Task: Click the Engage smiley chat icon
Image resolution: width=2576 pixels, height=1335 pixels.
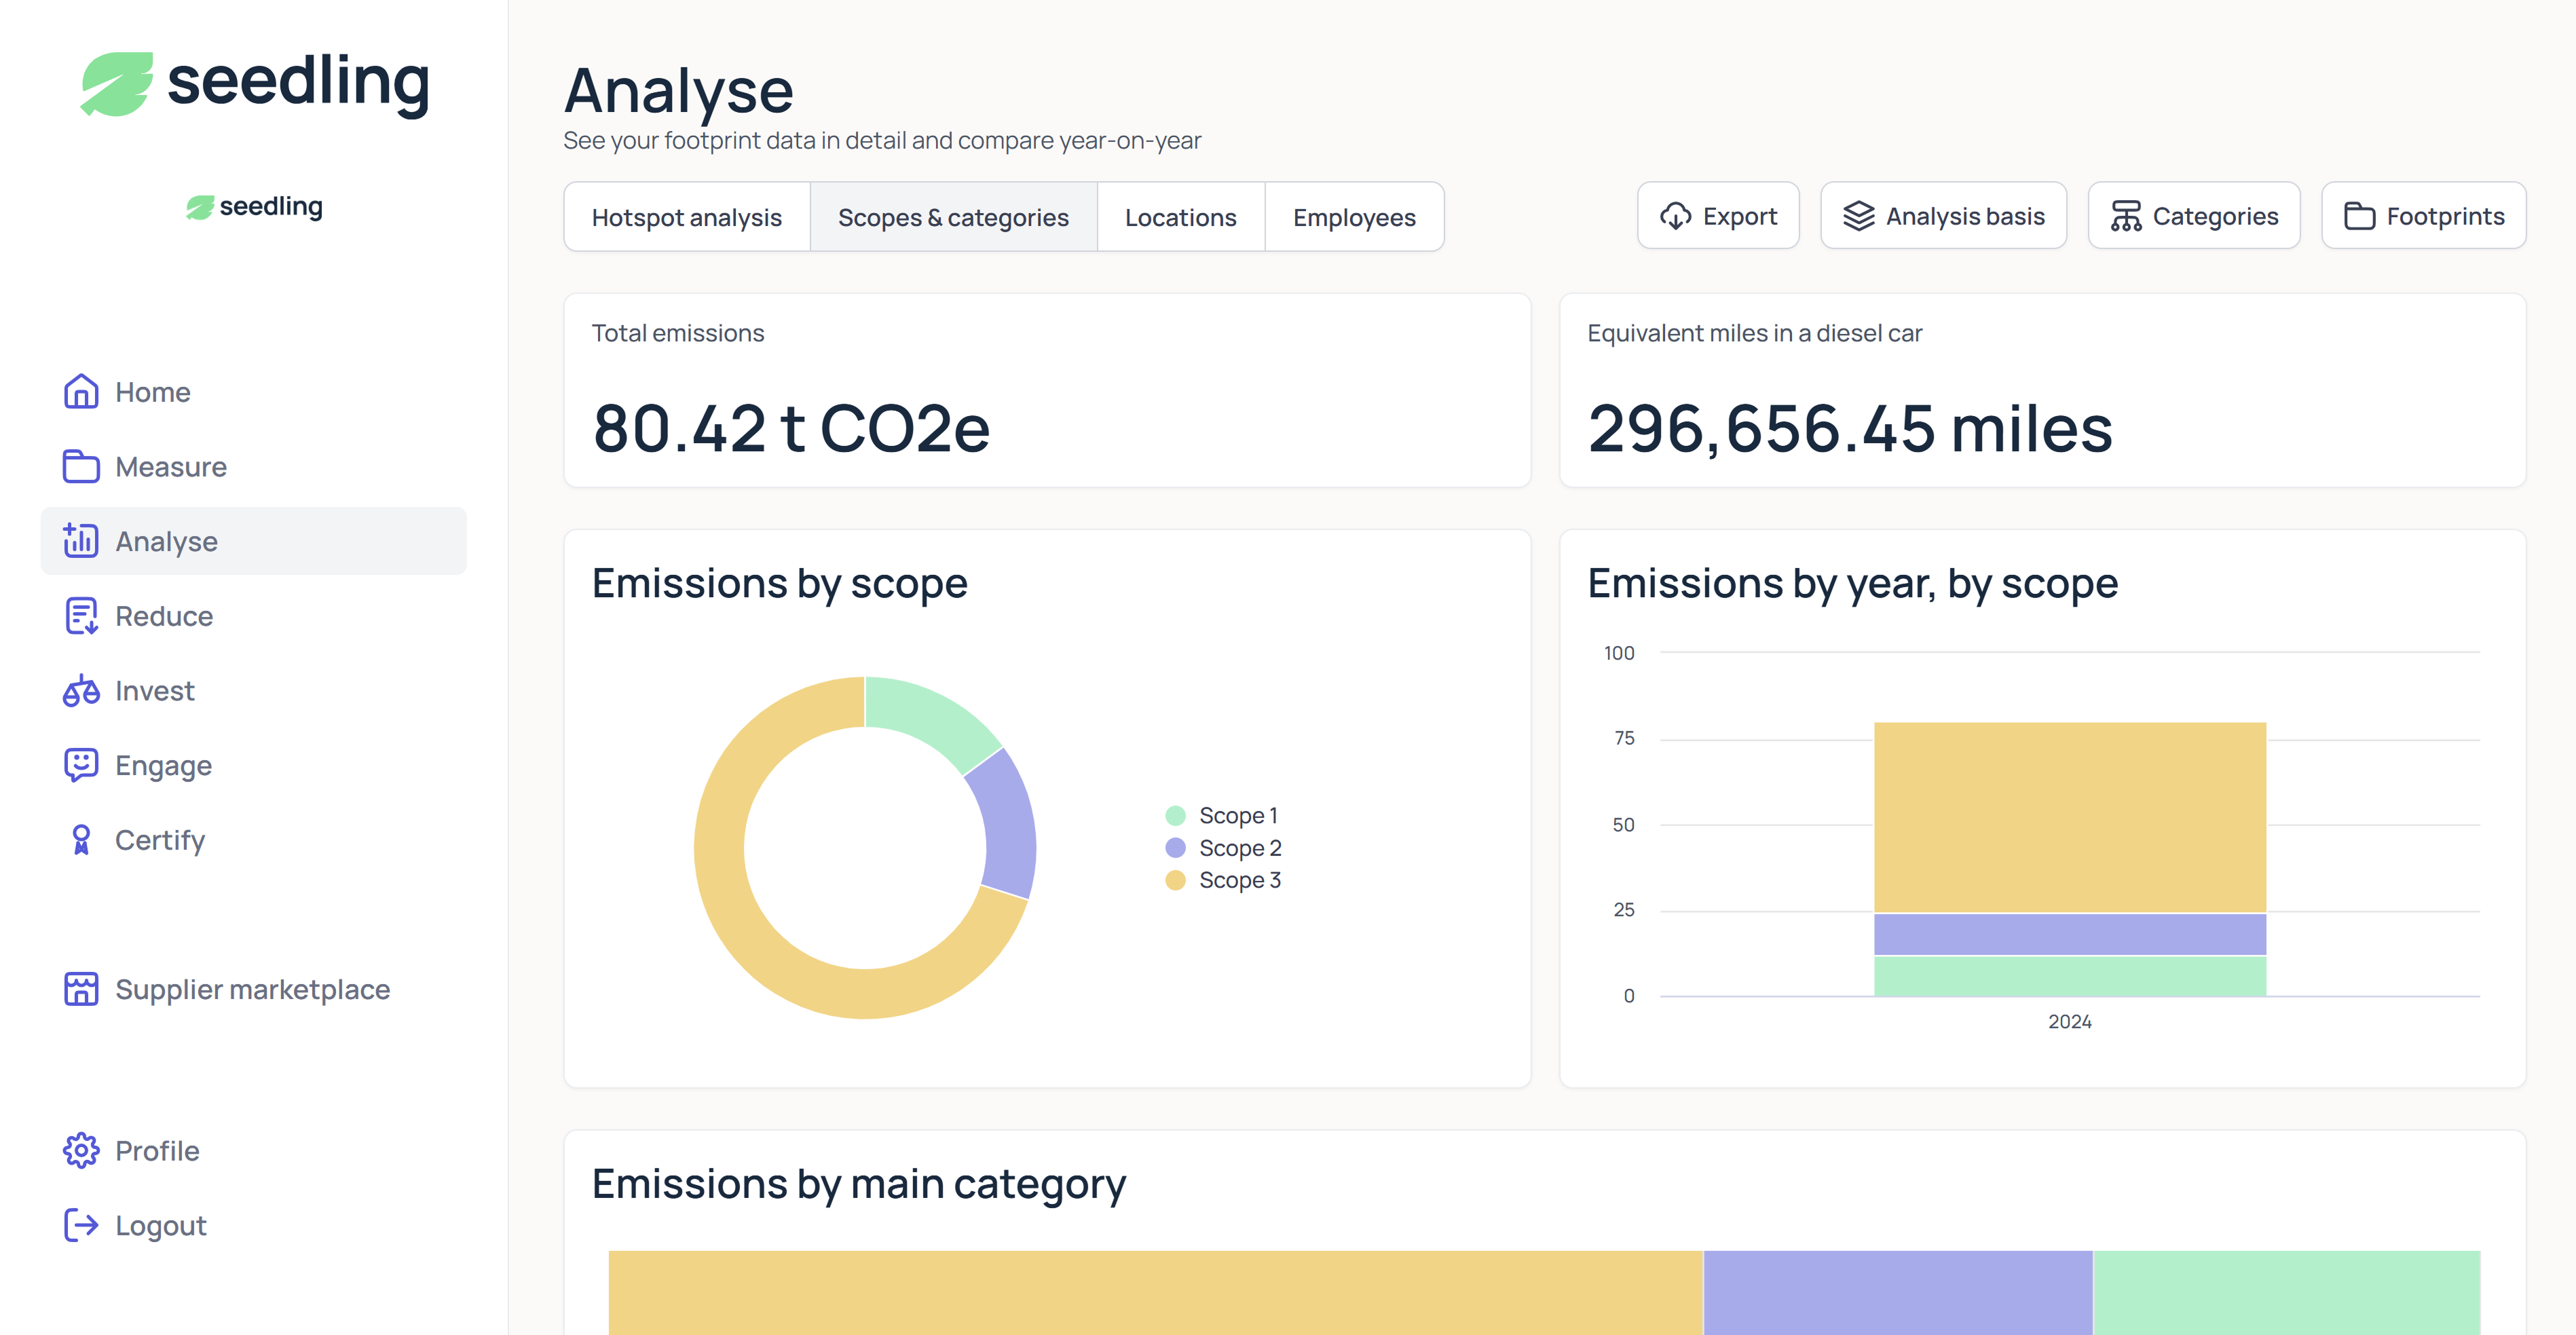Action: click(x=81, y=765)
